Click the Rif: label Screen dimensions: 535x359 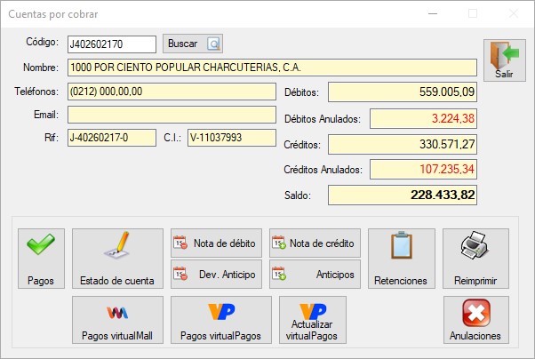tap(52, 138)
